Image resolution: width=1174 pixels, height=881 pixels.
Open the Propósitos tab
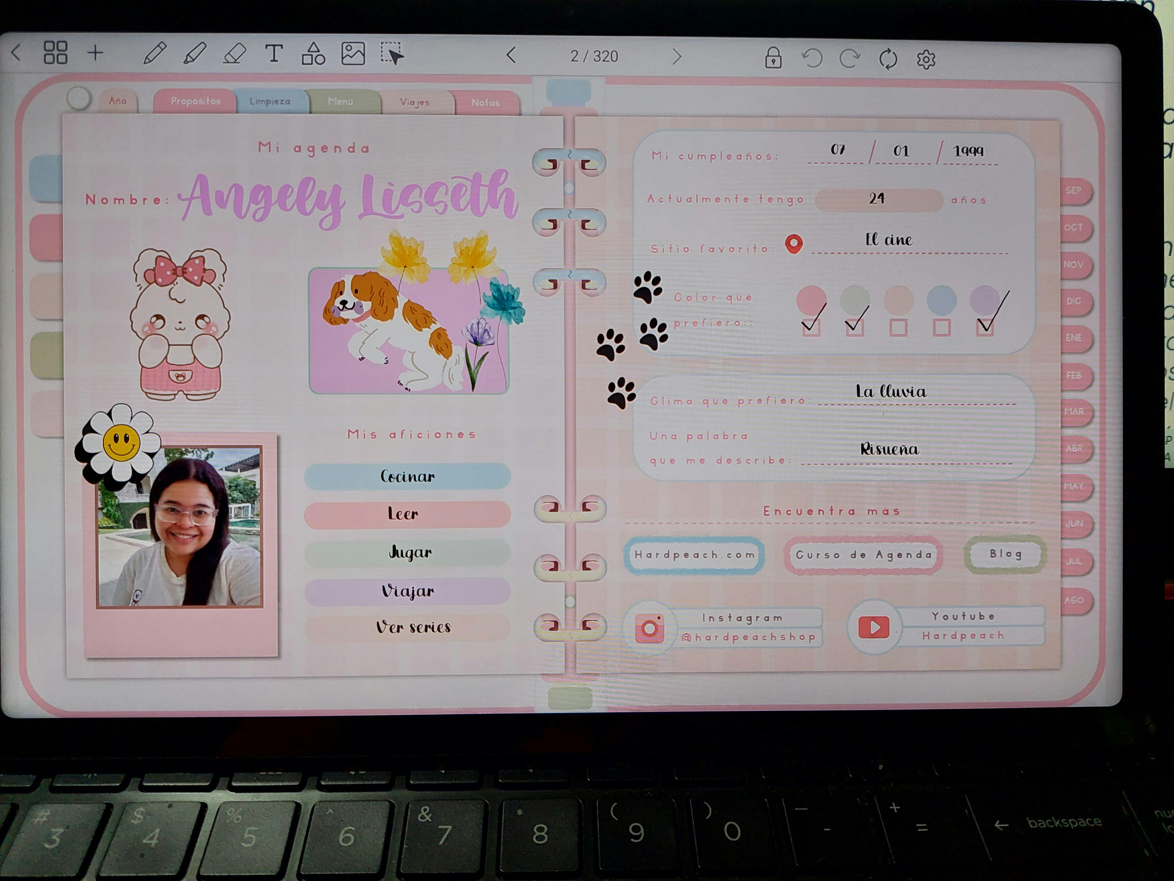195,101
